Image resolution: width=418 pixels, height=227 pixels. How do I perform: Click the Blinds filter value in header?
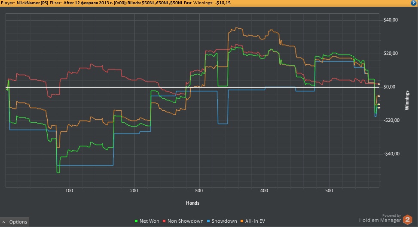(166, 3)
